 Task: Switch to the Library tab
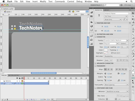coord(106,10)
